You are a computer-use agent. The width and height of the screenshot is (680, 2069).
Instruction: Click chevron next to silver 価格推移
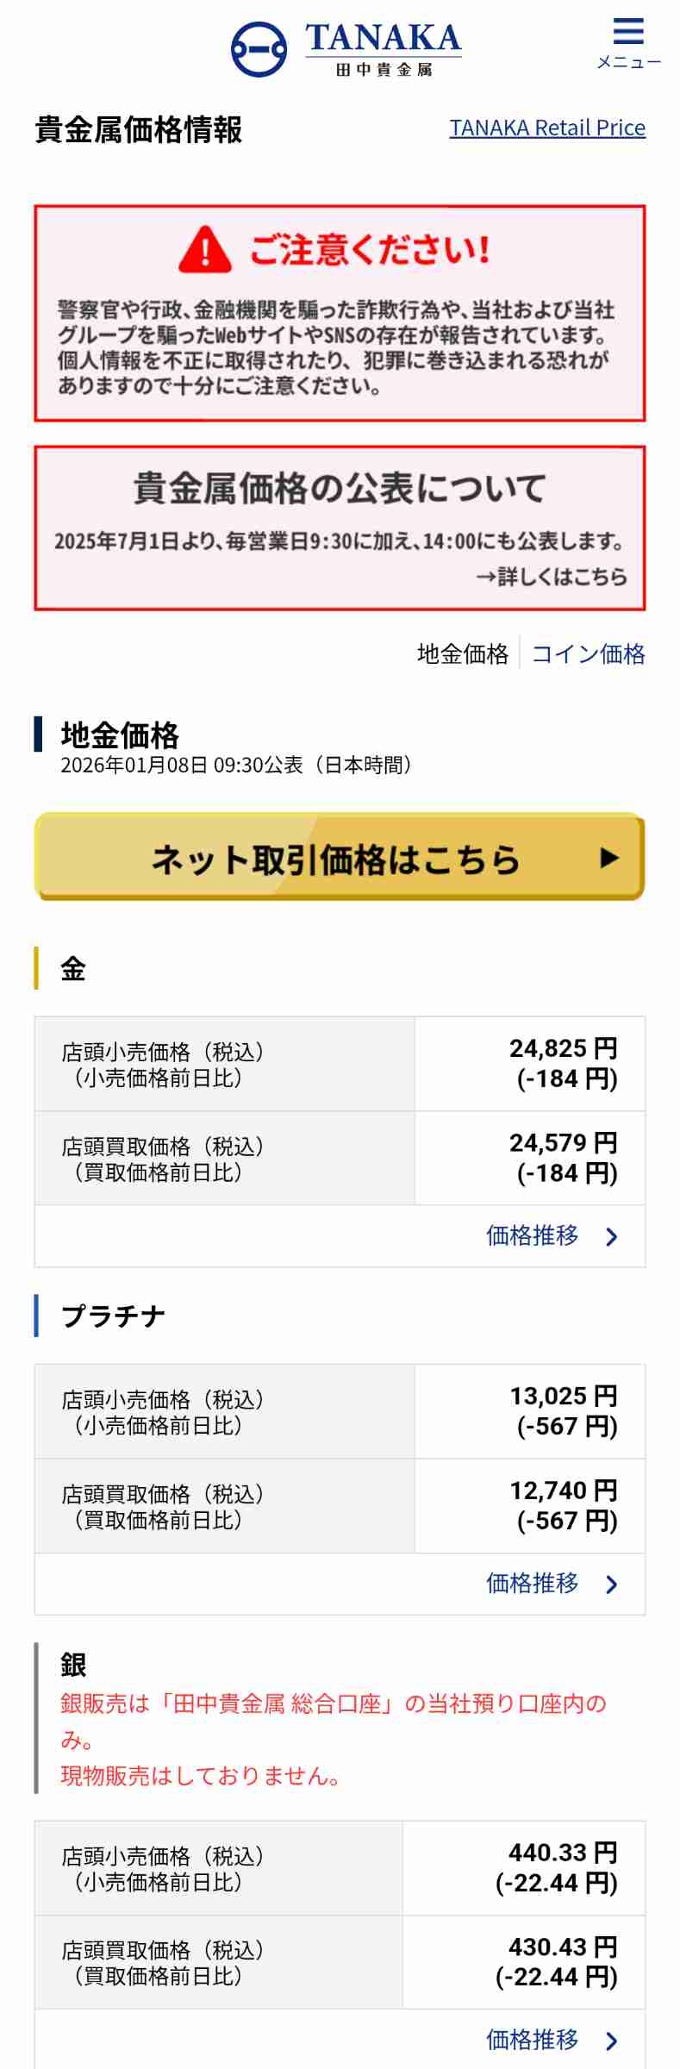click(612, 2041)
